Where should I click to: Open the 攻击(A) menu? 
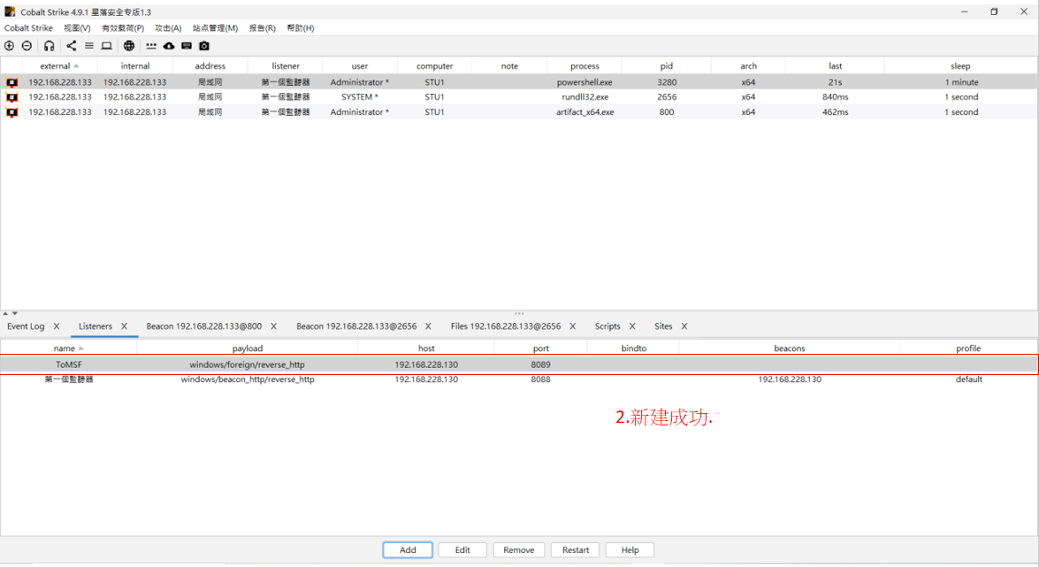[168, 27]
